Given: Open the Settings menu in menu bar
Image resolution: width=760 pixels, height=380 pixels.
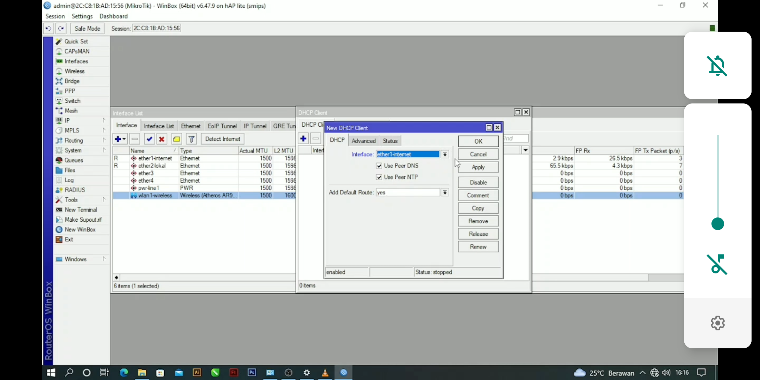Looking at the screenshot, I should [82, 16].
